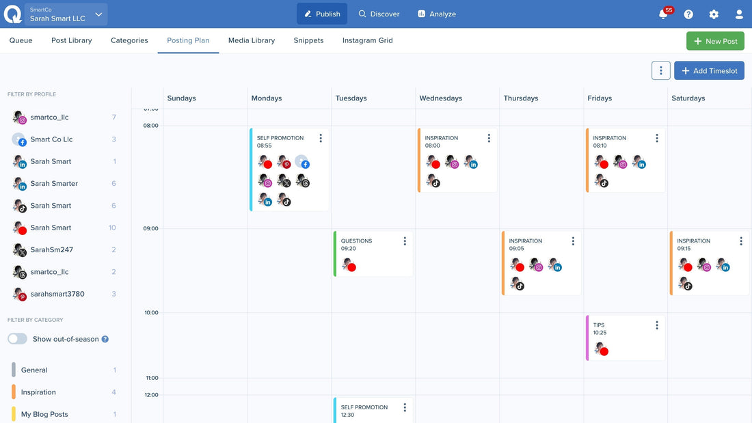Open the posting plan options kebab button
Image resolution: width=752 pixels, height=423 pixels.
pyautogui.click(x=660, y=70)
